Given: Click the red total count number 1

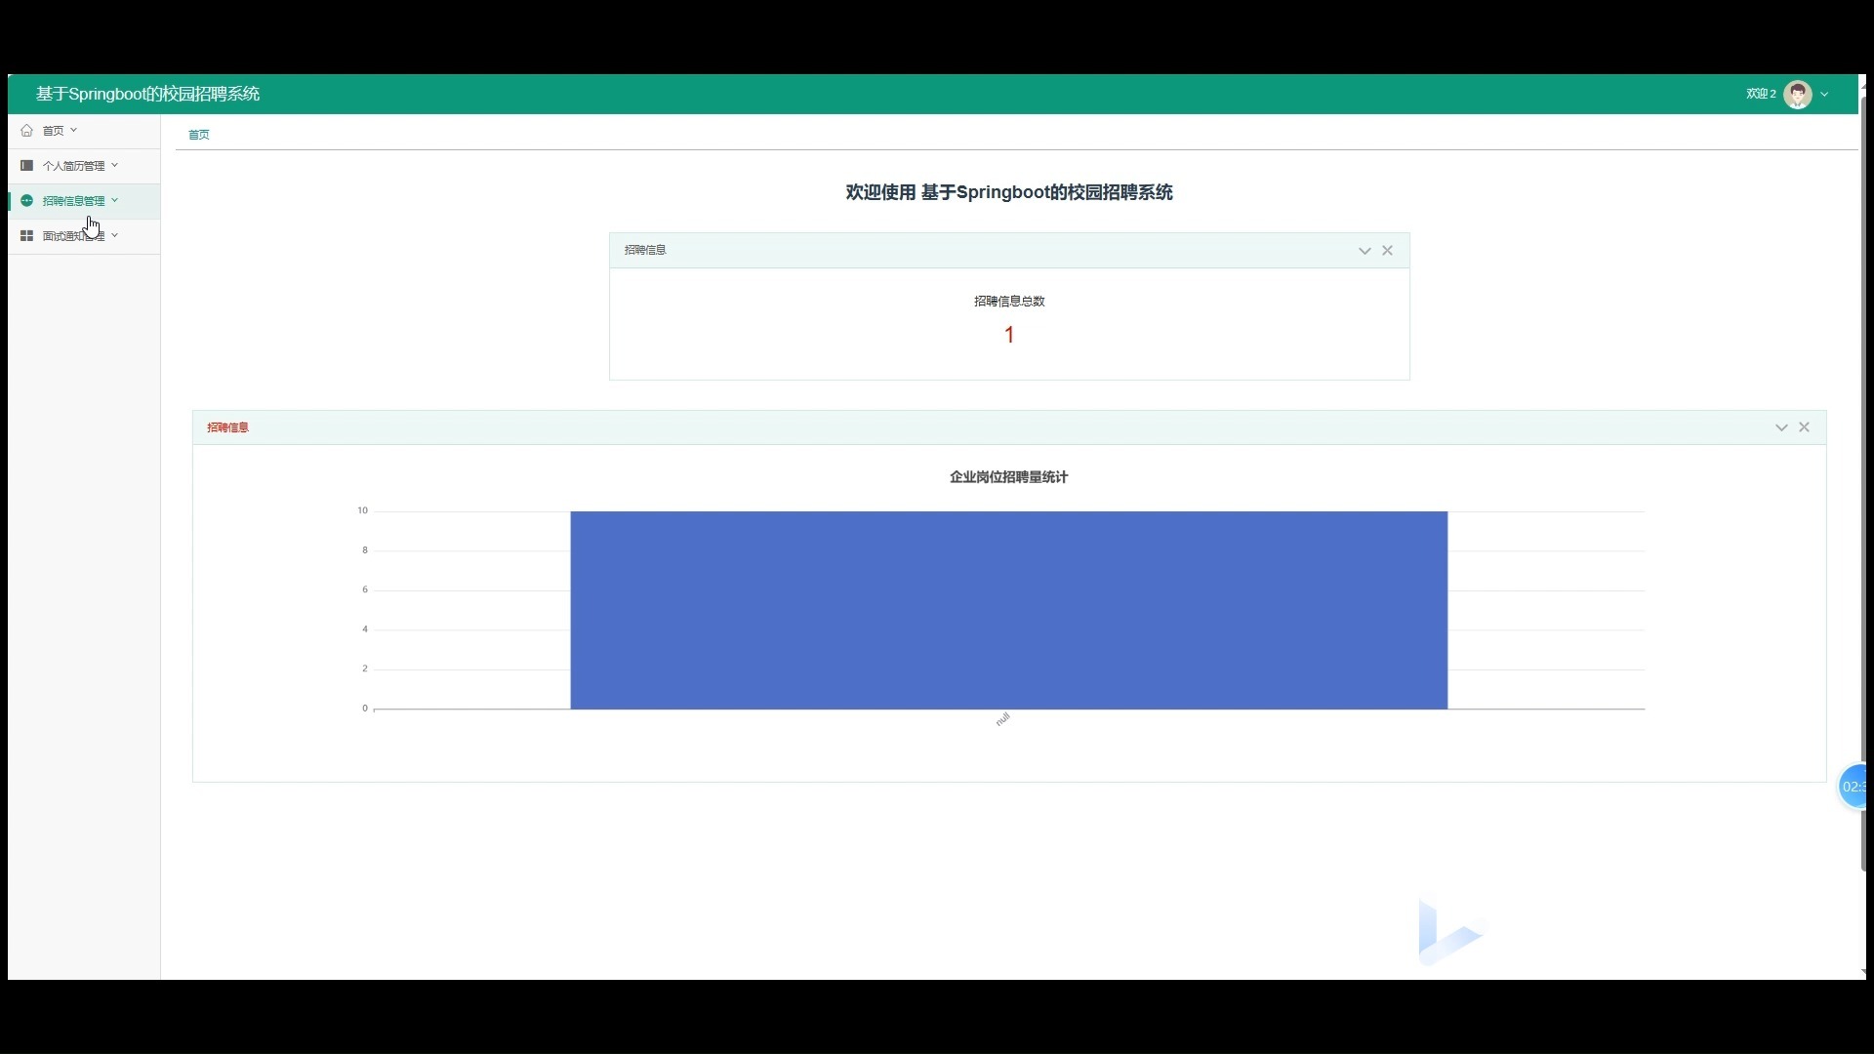Looking at the screenshot, I should [1009, 335].
